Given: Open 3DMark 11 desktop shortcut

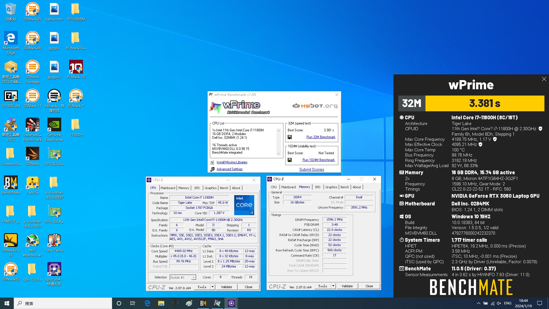Looking at the screenshot, I should (32, 98).
